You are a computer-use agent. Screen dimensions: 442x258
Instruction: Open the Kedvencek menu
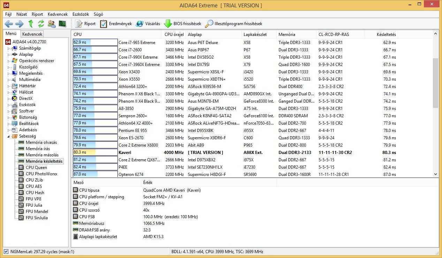pos(58,14)
